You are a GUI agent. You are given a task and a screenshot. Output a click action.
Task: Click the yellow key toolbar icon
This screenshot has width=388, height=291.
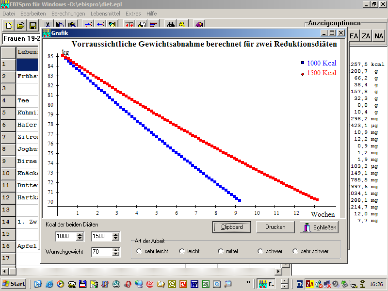coord(182,25)
